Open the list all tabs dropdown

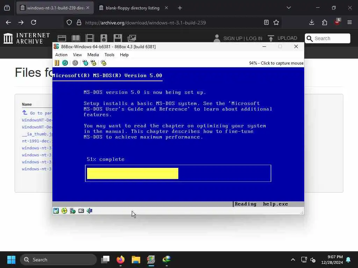[x=288, y=8]
